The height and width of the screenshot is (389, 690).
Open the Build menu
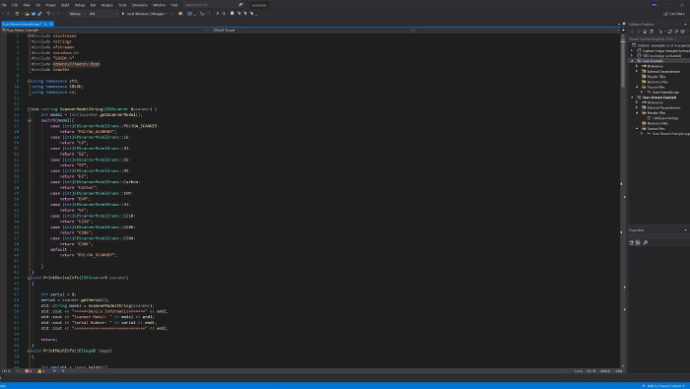(x=65, y=5)
